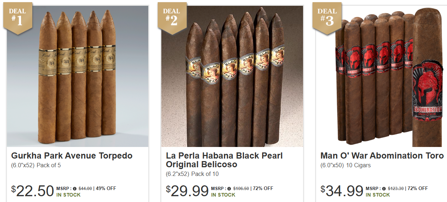Click the Deal #1 gold ribbon badge
The image size is (447, 202).
coord(18,18)
